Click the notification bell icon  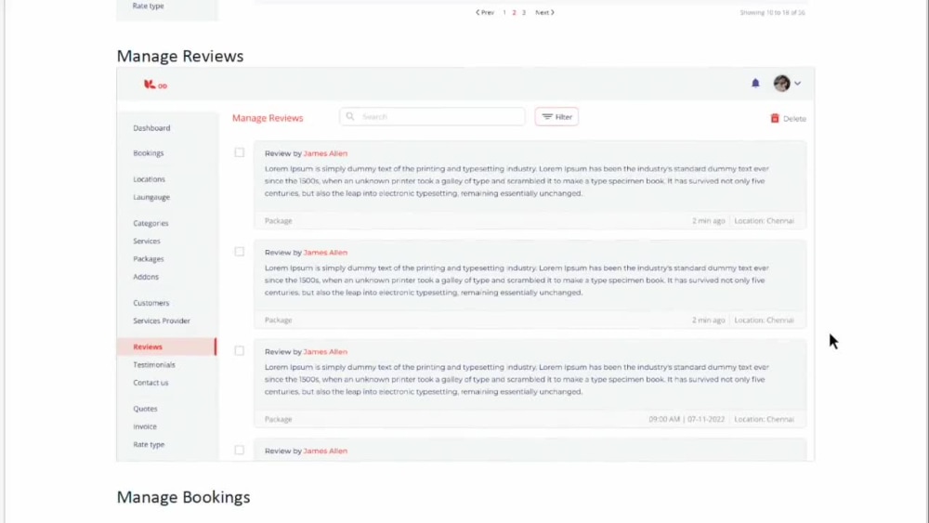pyautogui.click(x=755, y=83)
